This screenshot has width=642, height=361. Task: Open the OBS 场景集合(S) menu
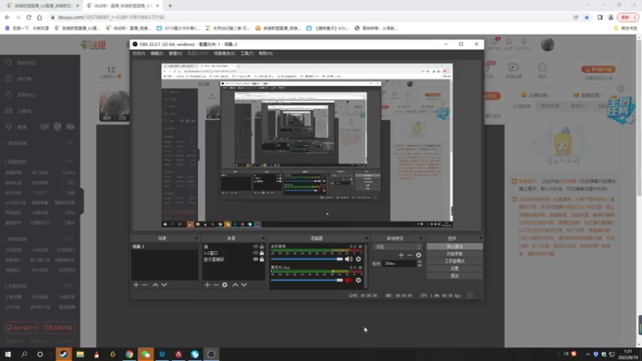point(225,53)
